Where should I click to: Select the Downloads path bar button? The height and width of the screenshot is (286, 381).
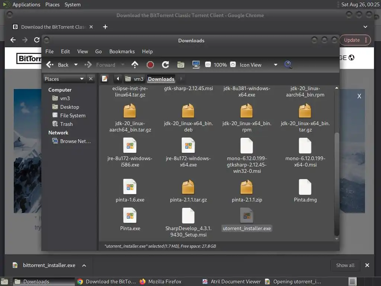pyautogui.click(x=161, y=79)
